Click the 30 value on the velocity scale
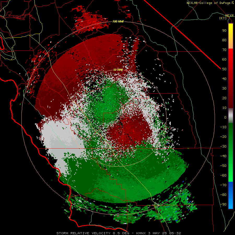Screen dimensions: 235x235 point(224,89)
